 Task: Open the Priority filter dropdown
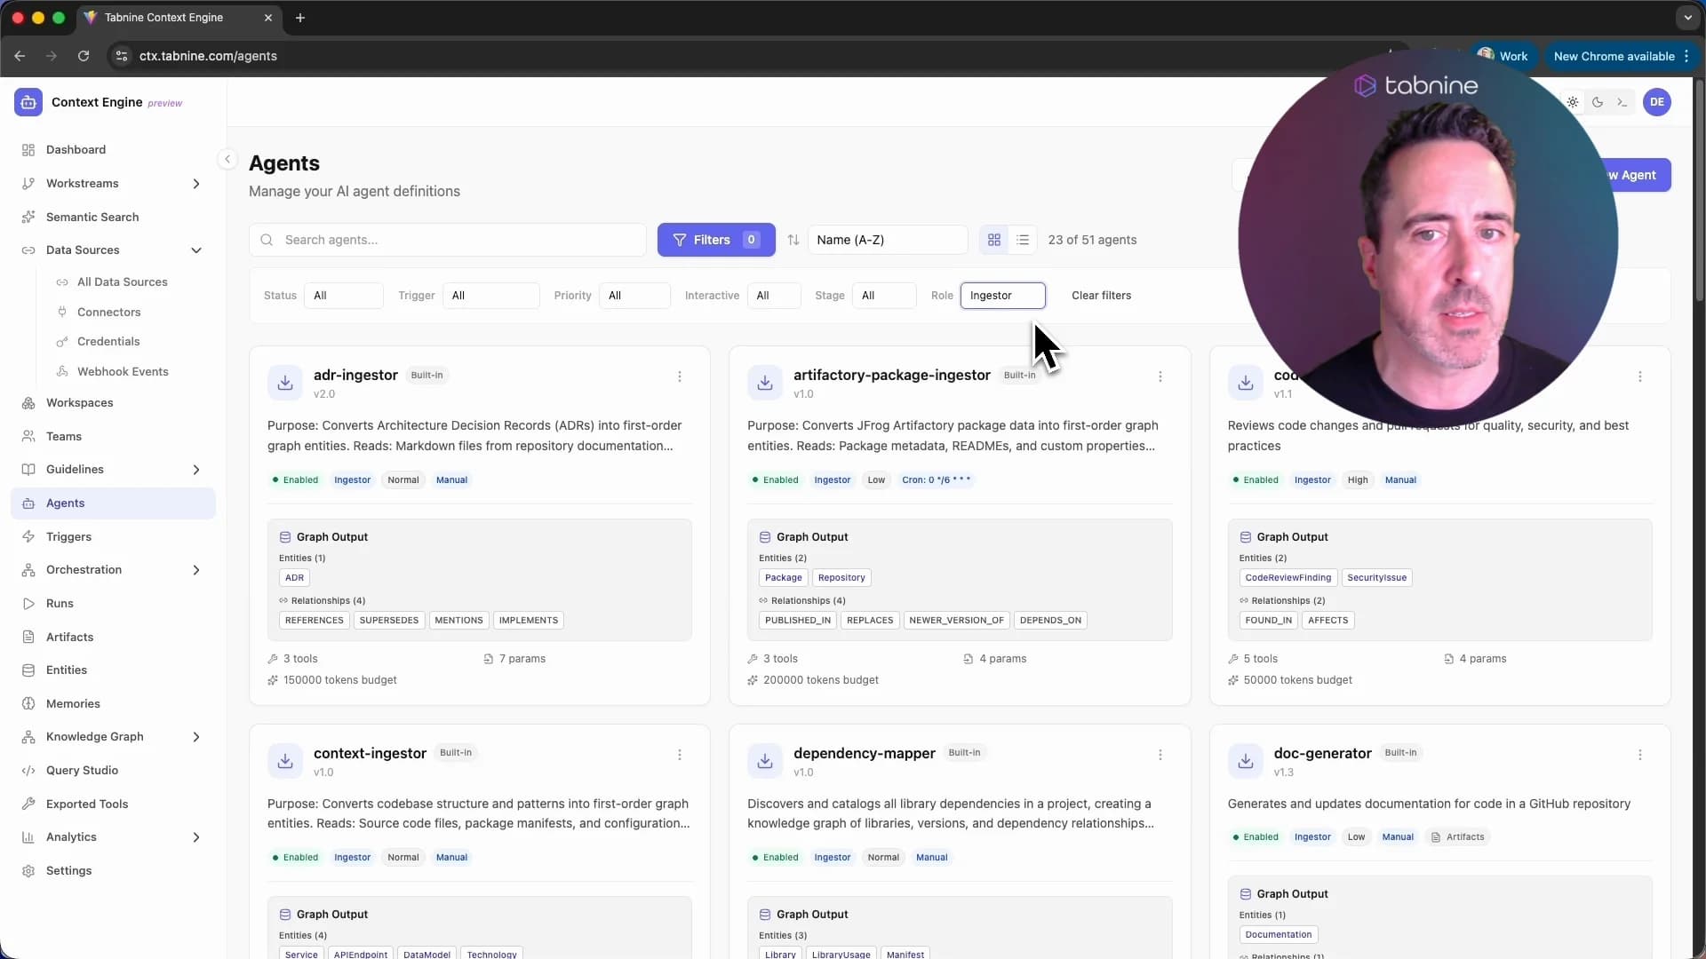tap(634, 296)
